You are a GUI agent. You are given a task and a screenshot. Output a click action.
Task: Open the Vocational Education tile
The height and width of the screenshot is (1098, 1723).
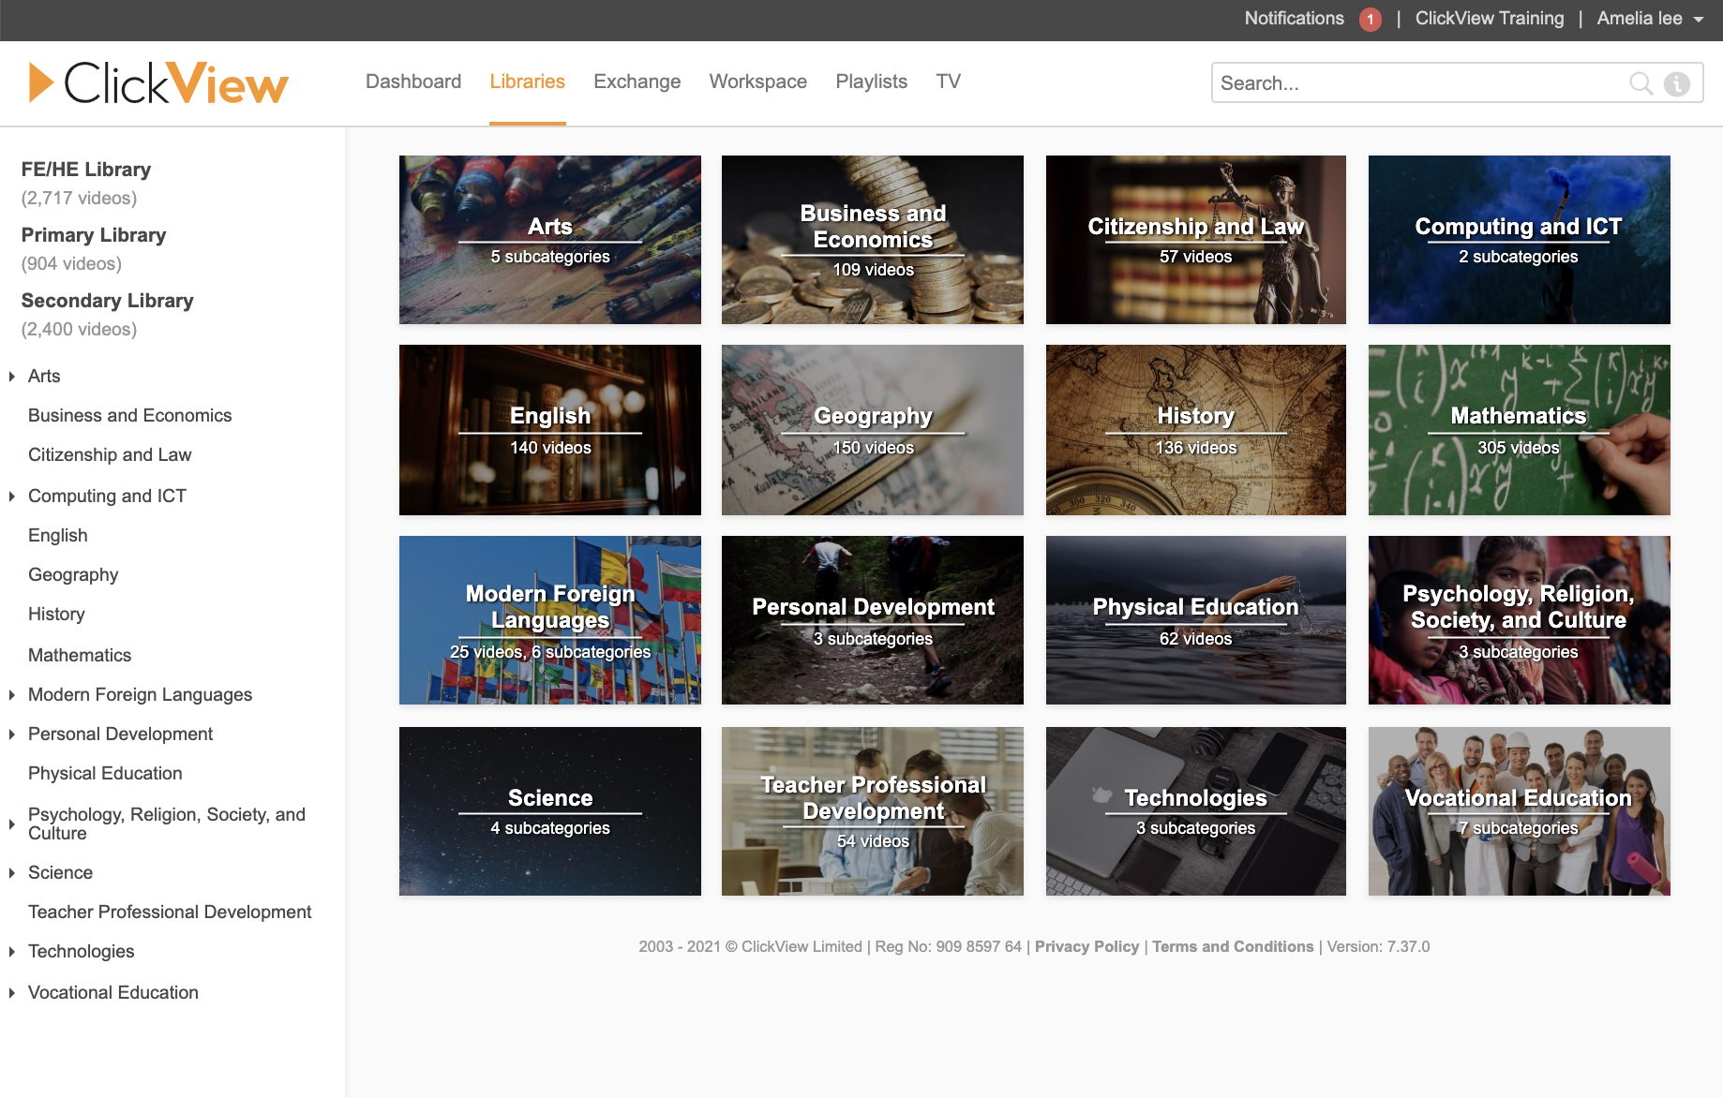tap(1520, 811)
